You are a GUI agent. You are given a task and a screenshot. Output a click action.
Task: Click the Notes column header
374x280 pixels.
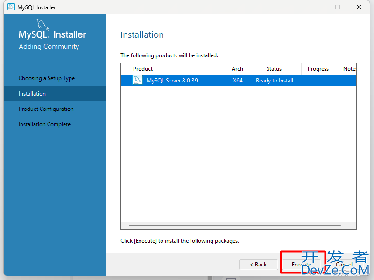click(x=346, y=69)
